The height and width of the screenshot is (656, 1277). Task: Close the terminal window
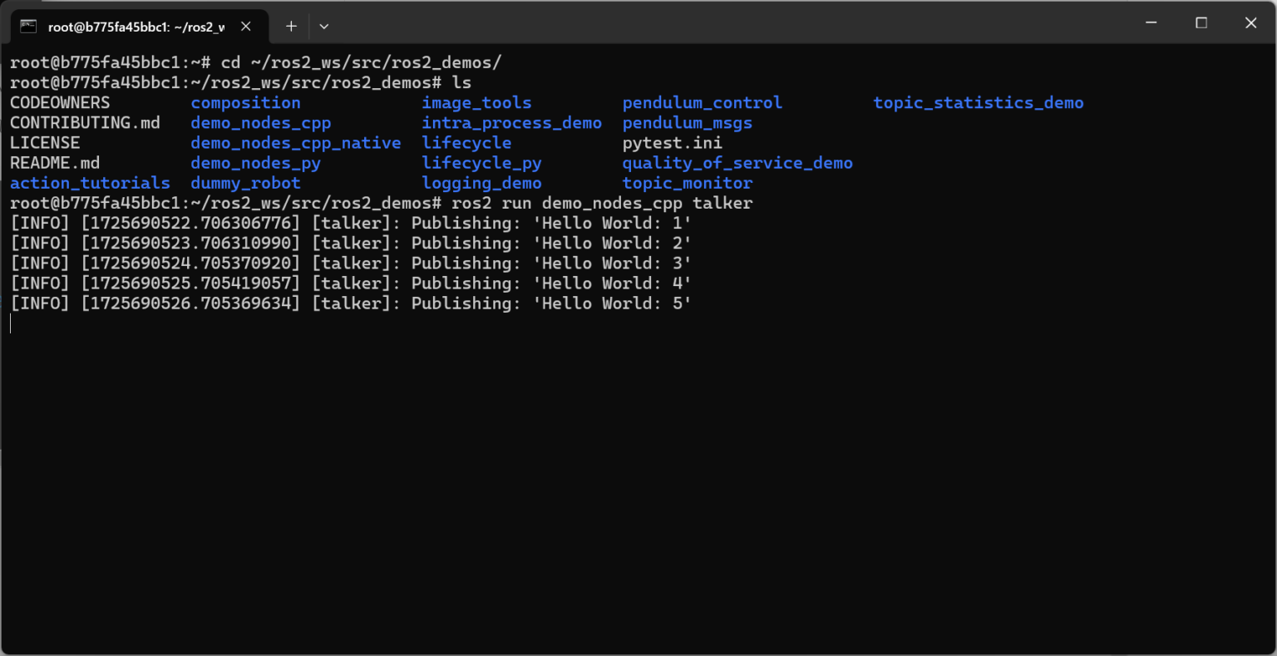(1250, 23)
